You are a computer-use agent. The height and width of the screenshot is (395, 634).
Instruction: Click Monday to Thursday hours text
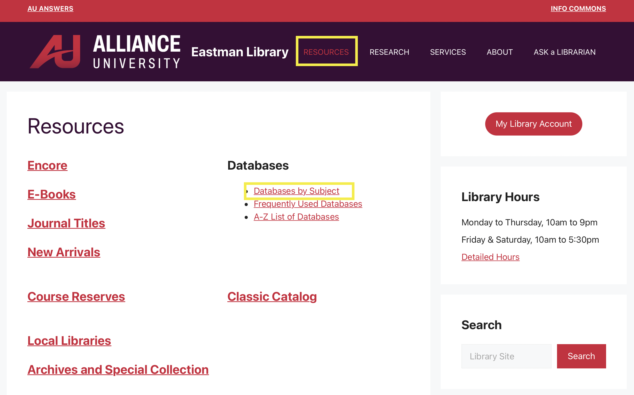[x=529, y=222]
